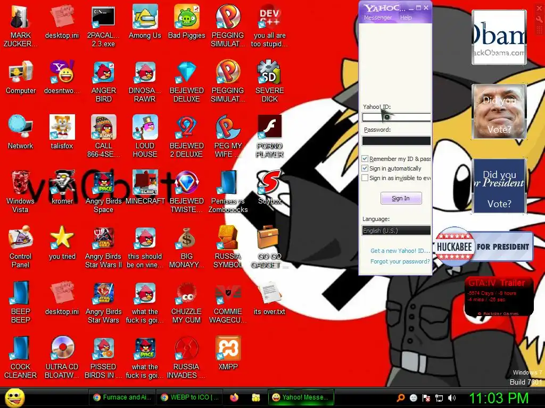Open Firefox from the taskbar
The height and width of the screenshot is (408, 545).
[234, 397]
